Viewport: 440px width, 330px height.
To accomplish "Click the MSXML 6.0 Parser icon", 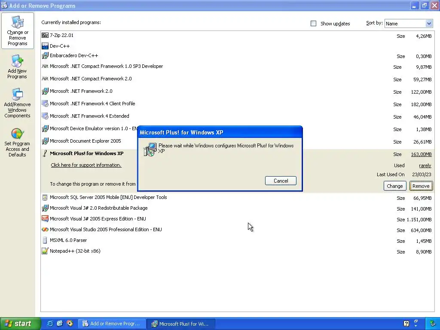I will click(45, 240).
